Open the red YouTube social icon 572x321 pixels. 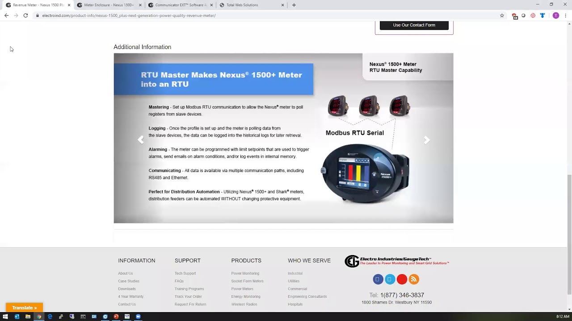pyautogui.click(x=402, y=279)
